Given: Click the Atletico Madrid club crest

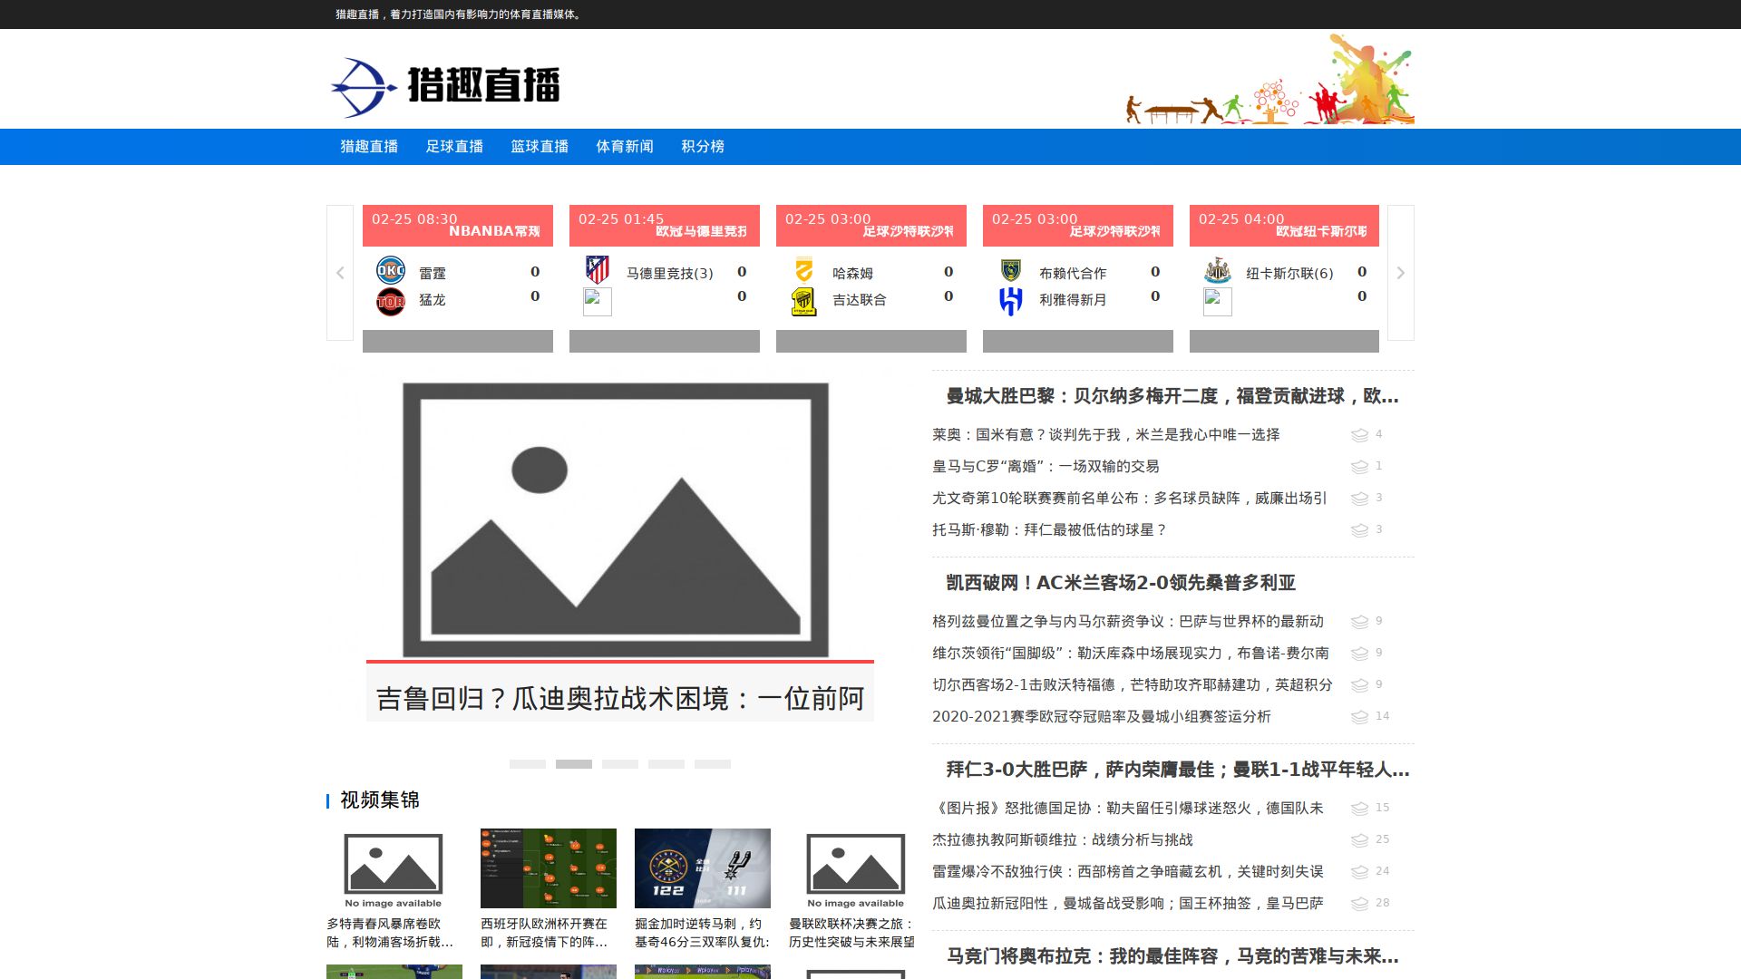Looking at the screenshot, I should click(598, 270).
